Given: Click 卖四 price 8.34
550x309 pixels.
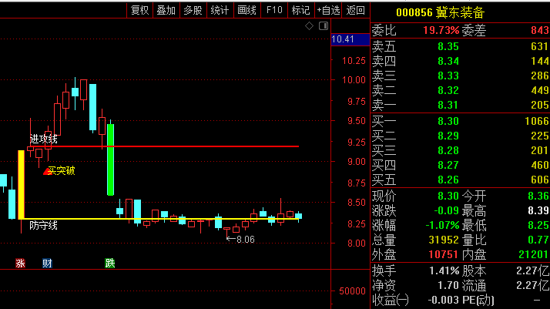Looking at the screenshot, I should click(x=448, y=61).
